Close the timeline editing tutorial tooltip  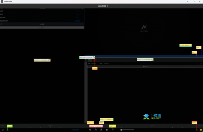pyautogui.click(x=94, y=57)
